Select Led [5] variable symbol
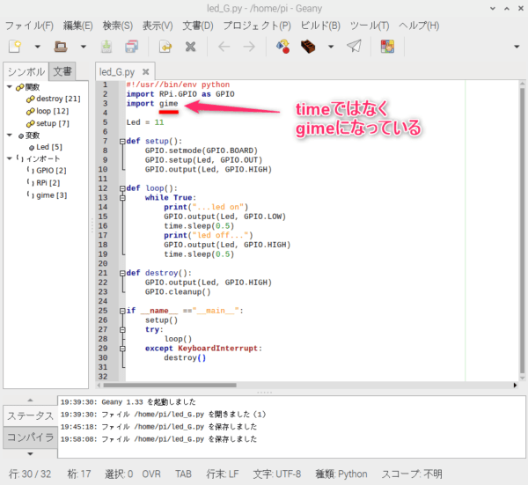Image resolution: width=528 pixels, height=485 pixels. 46,147
